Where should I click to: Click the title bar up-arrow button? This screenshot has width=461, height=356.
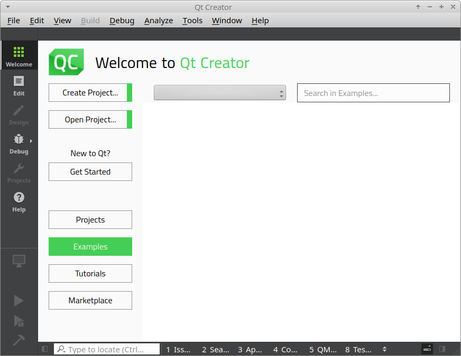(x=418, y=7)
